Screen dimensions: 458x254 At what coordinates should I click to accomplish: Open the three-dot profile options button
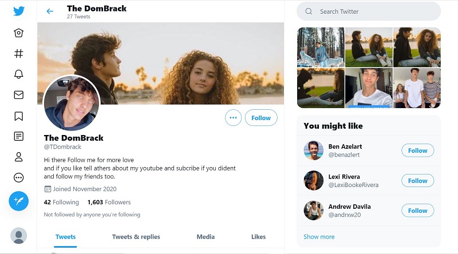coord(233,118)
